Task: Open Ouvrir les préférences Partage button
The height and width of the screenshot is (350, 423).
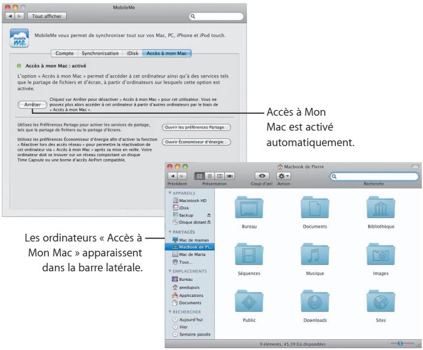Action: [196, 127]
